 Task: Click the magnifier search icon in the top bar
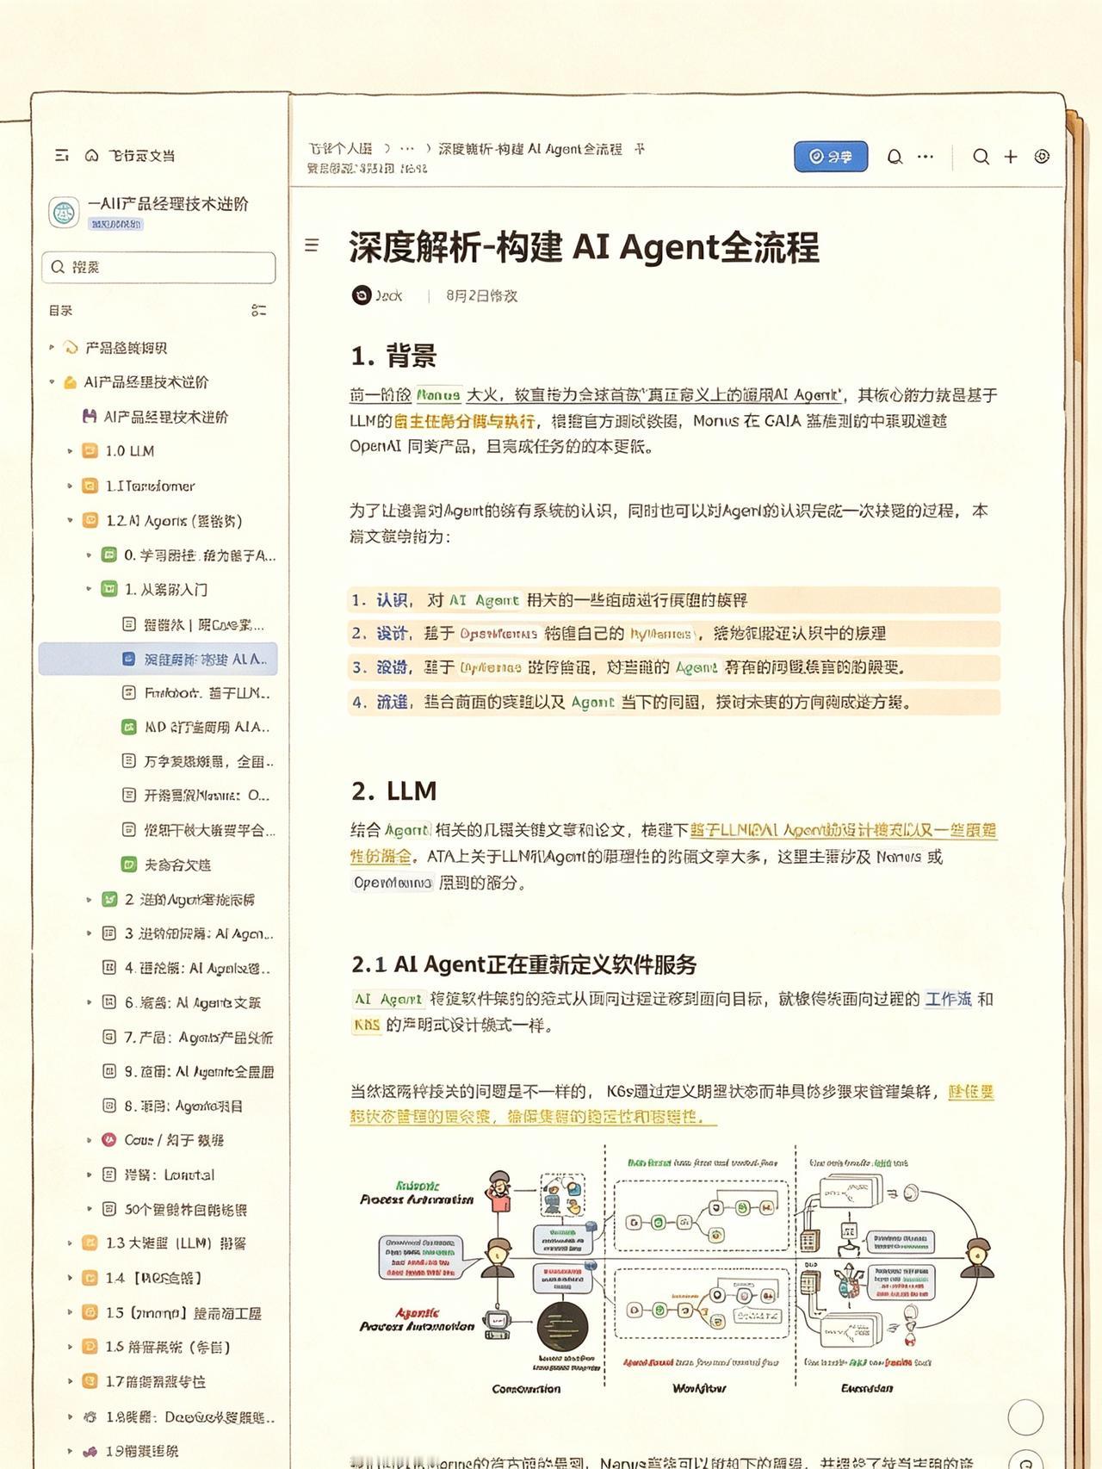pyautogui.click(x=981, y=157)
